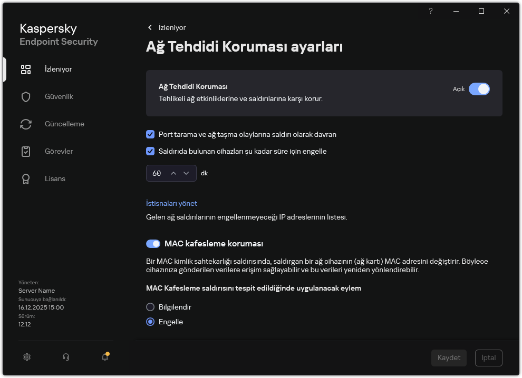Open help with the question mark icon
This screenshot has height=378, width=522.
point(430,11)
